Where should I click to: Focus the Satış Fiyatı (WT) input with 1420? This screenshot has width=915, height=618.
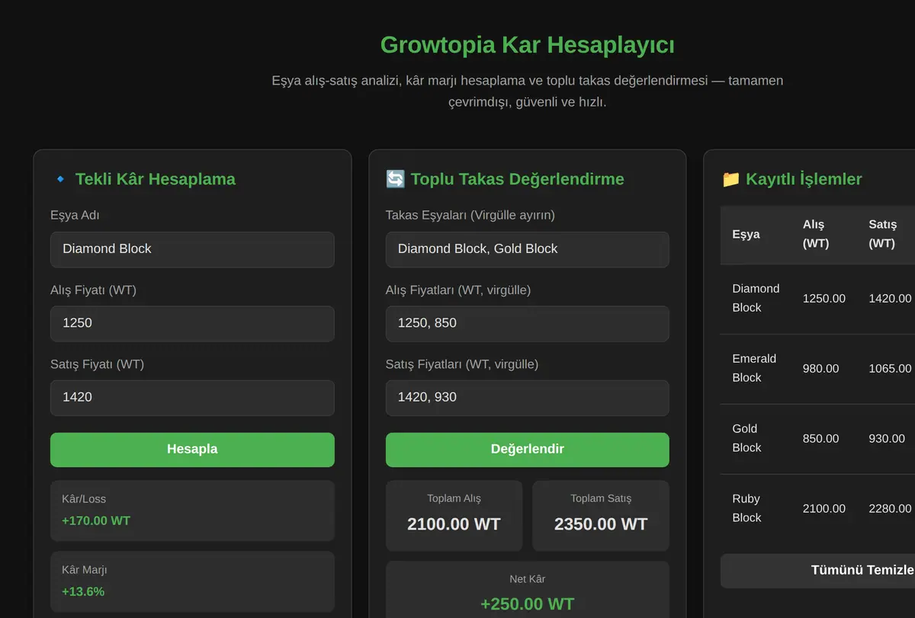(192, 398)
